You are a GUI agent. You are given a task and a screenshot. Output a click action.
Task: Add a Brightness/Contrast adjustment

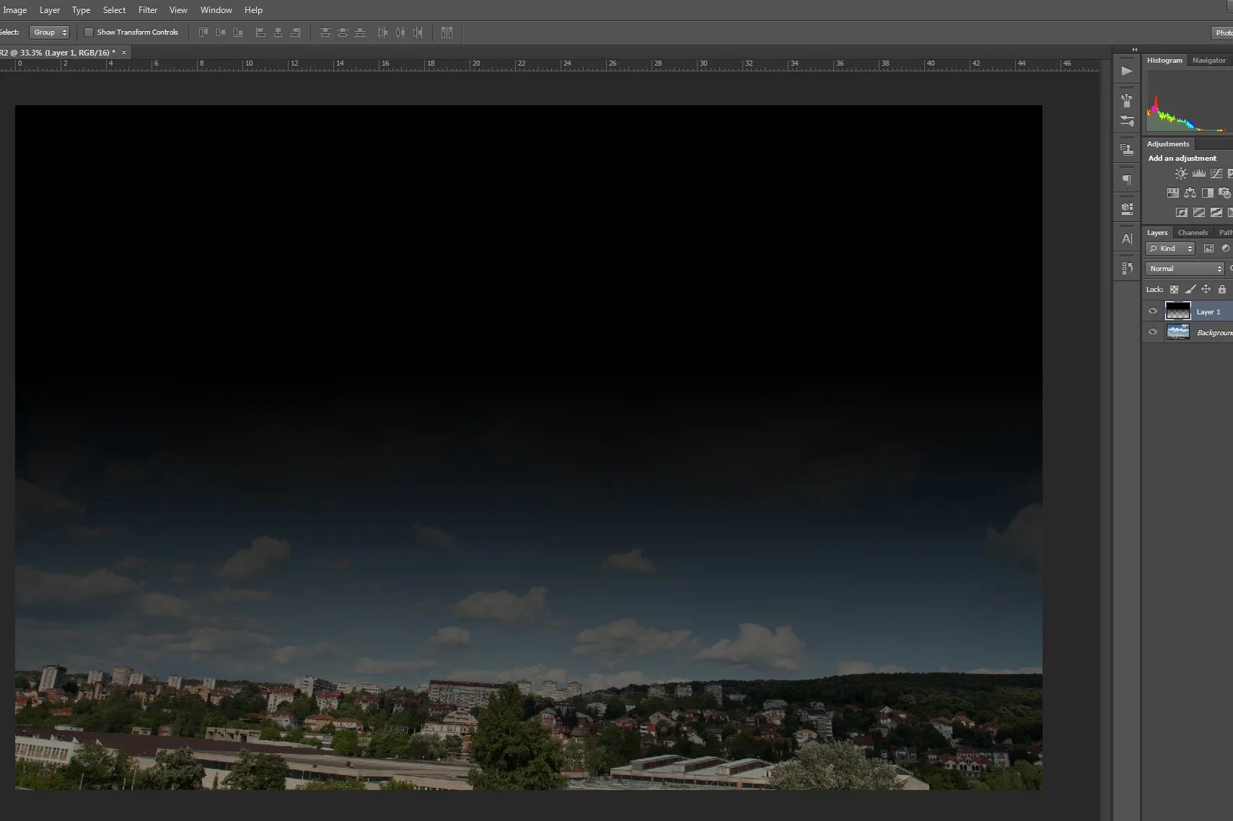pyautogui.click(x=1181, y=174)
